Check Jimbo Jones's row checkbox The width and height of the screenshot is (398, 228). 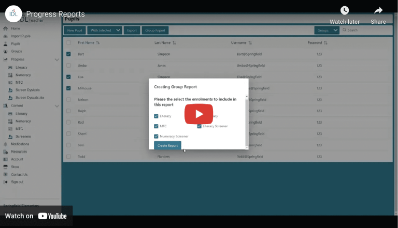(68, 65)
